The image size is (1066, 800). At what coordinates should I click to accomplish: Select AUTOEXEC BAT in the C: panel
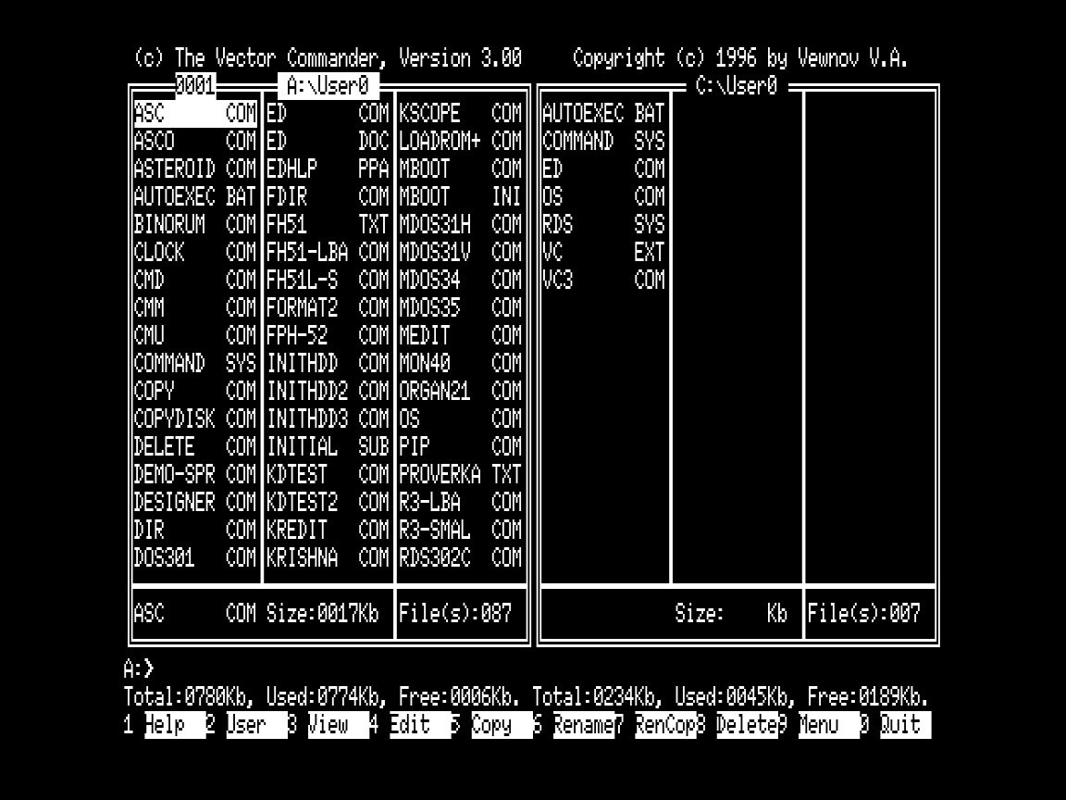pyautogui.click(x=603, y=114)
